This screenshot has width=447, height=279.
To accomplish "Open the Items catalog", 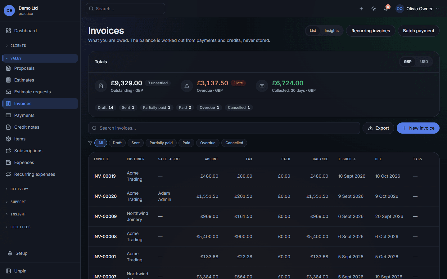I will (40, 139).
